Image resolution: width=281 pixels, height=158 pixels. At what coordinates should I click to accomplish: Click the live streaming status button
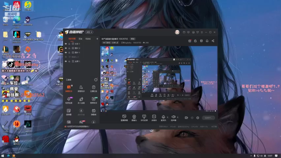coord(208,118)
